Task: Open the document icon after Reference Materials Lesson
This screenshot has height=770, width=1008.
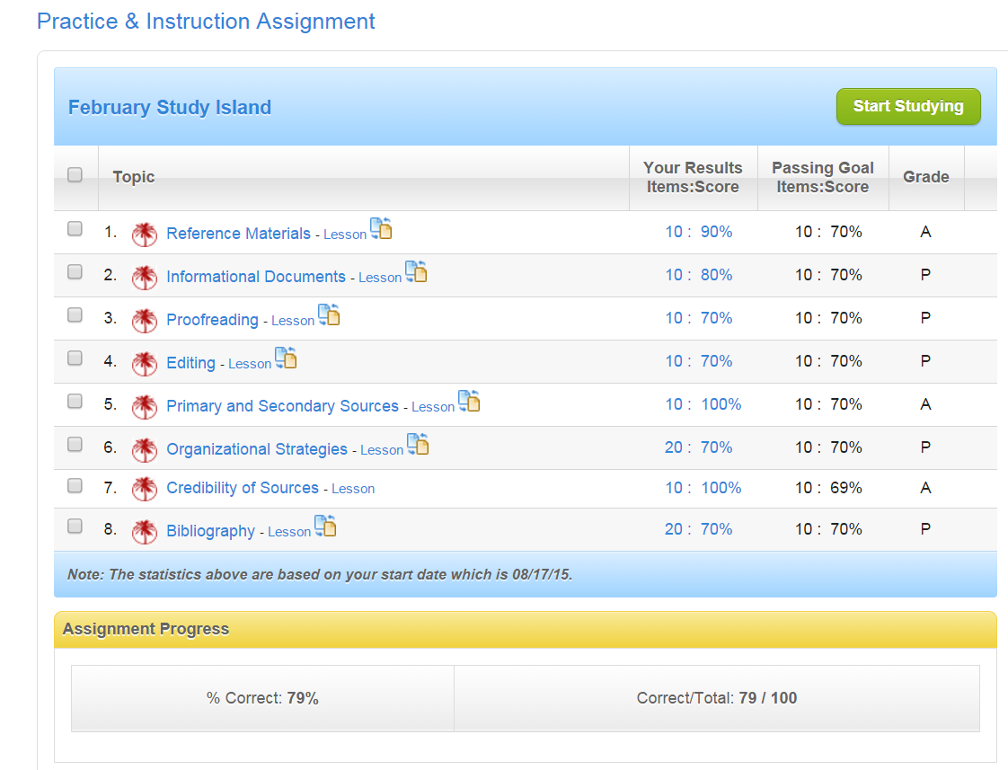Action: pos(381,228)
